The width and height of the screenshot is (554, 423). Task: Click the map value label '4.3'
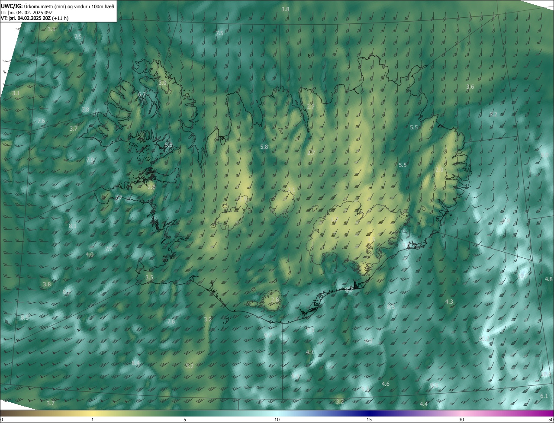click(449, 301)
